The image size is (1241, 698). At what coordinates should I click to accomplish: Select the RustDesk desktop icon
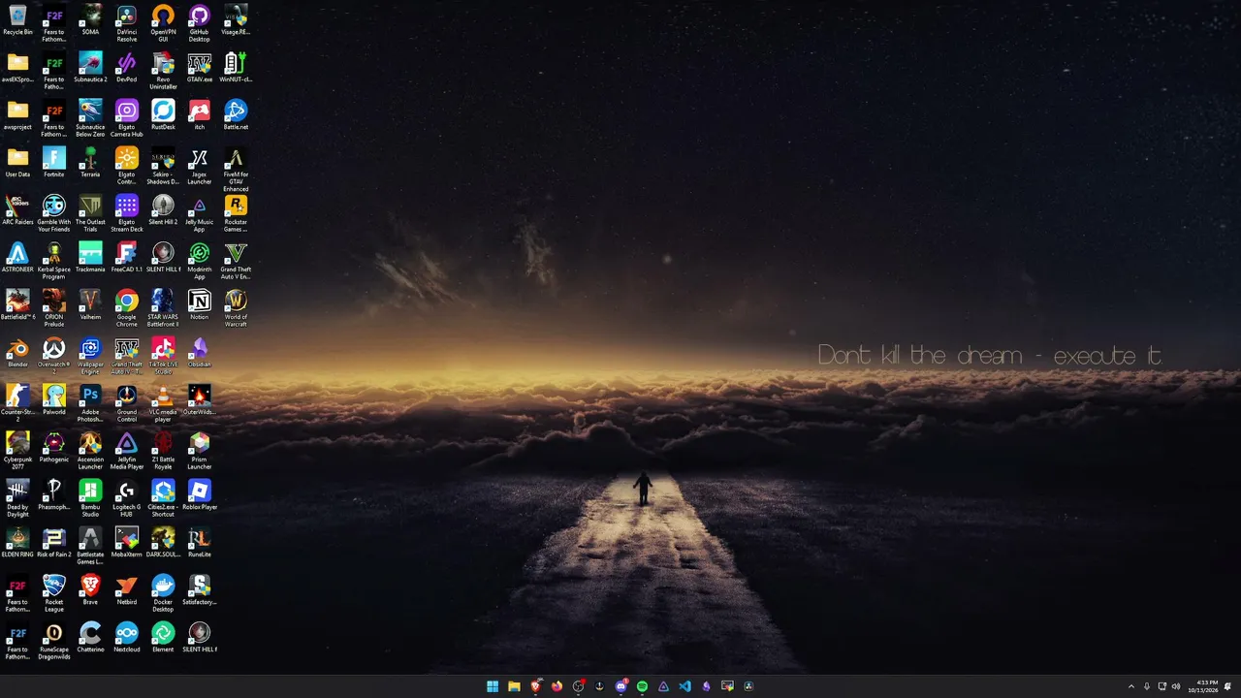pos(163,115)
